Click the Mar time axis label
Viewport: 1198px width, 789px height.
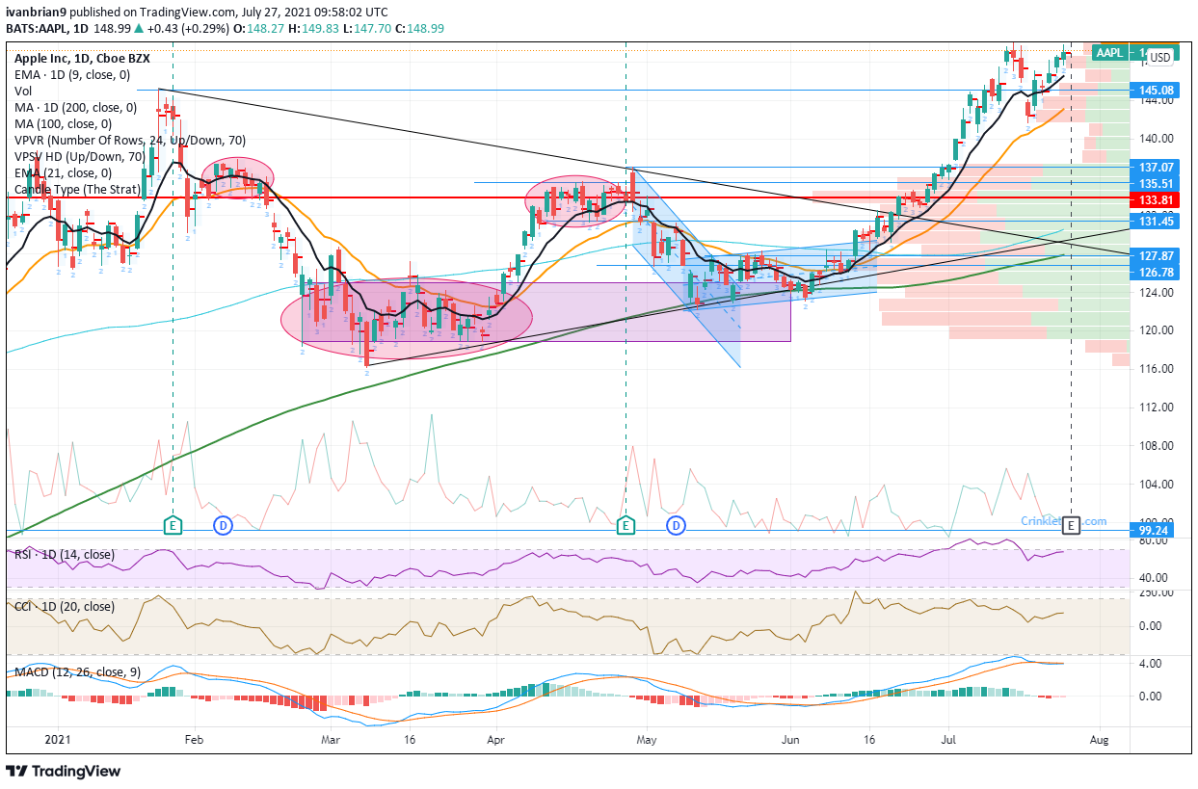pos(331,740)
